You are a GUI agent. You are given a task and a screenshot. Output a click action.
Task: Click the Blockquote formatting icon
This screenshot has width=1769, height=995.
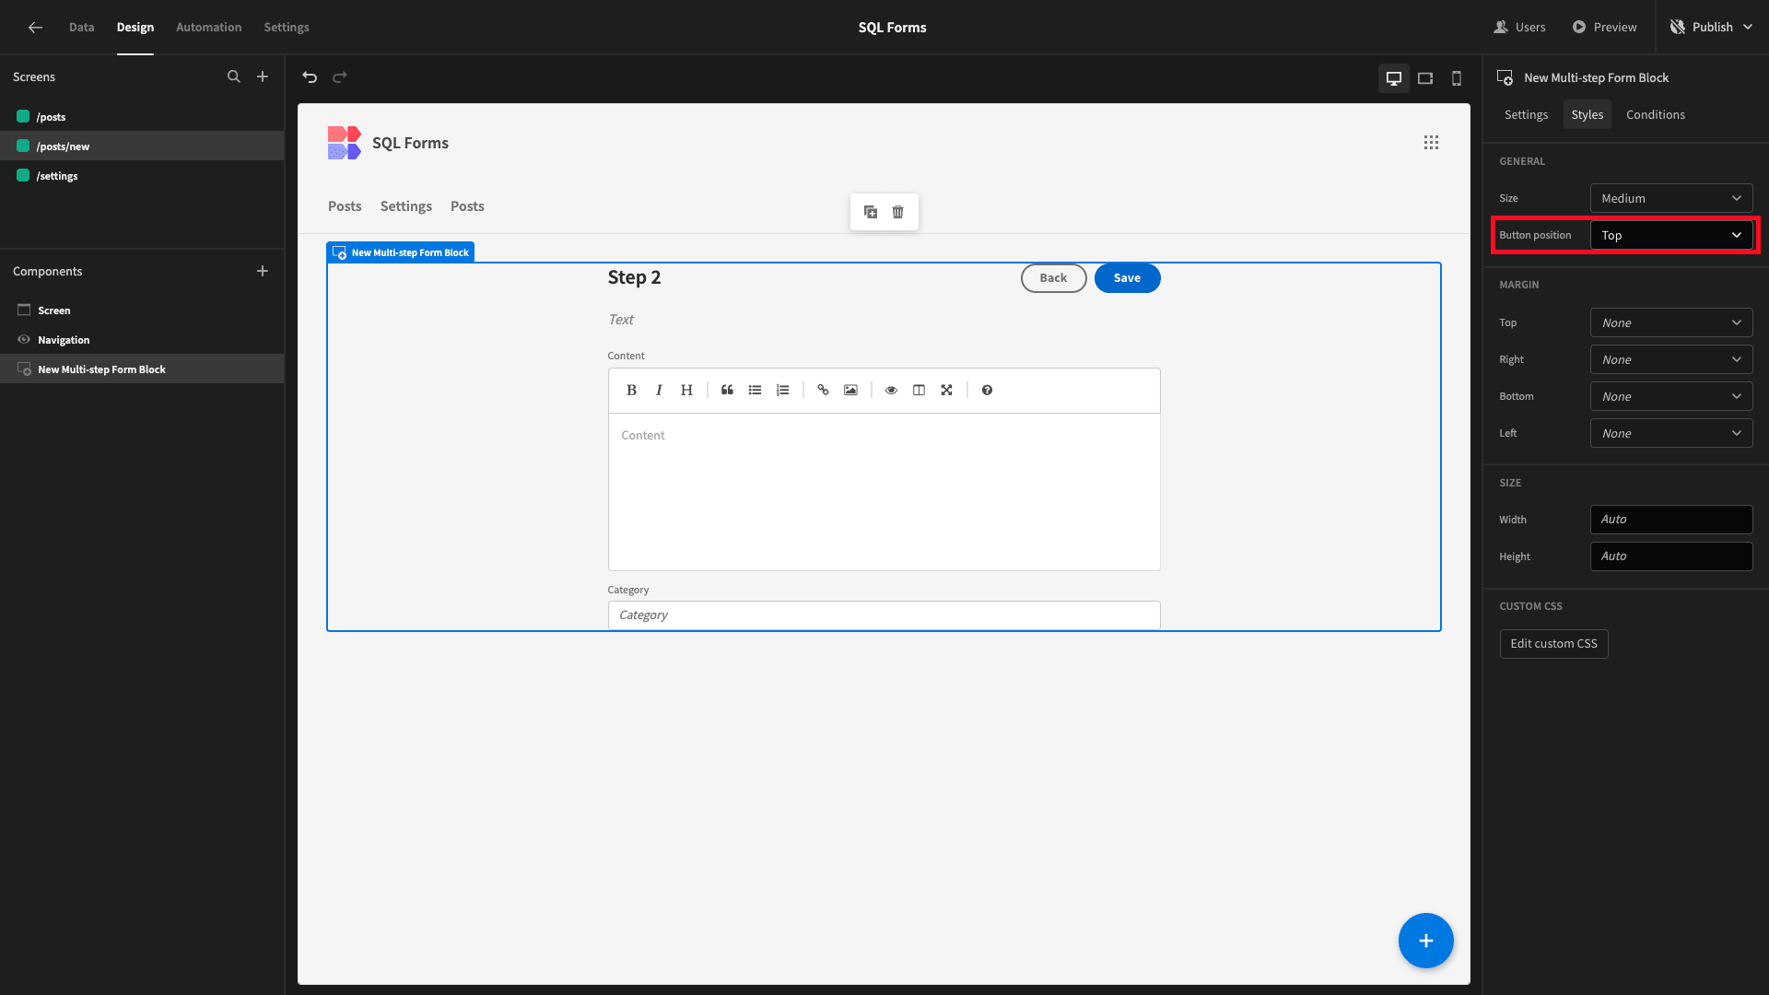click(727, 390)
